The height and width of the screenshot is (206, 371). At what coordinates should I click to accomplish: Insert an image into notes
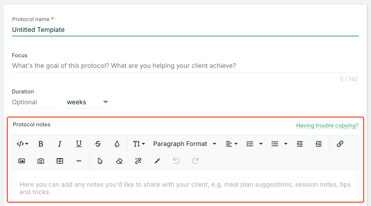click(22, 161)
